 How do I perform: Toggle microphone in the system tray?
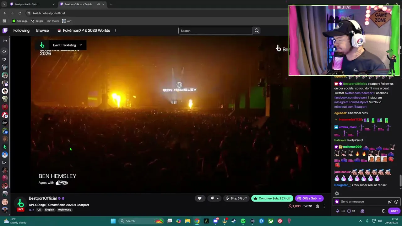(x=367, y=221)
